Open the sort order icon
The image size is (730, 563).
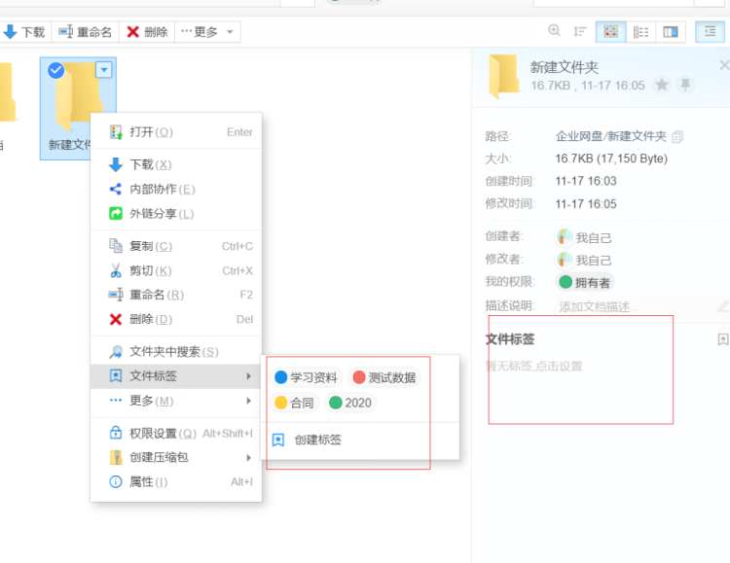click(x=580, y=31)
